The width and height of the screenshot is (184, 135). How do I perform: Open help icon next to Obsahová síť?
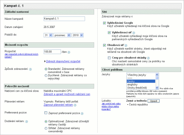coord(126,45)
